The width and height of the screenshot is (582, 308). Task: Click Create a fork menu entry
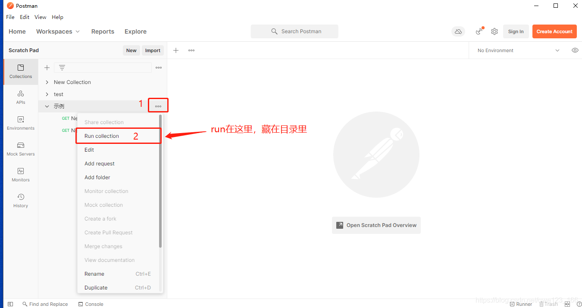point(118,219)
